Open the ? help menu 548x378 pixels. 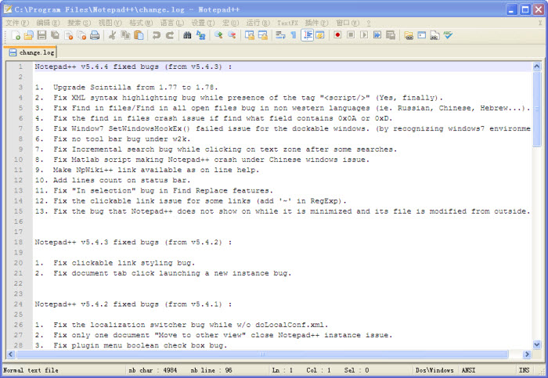[x=369, y=23]
